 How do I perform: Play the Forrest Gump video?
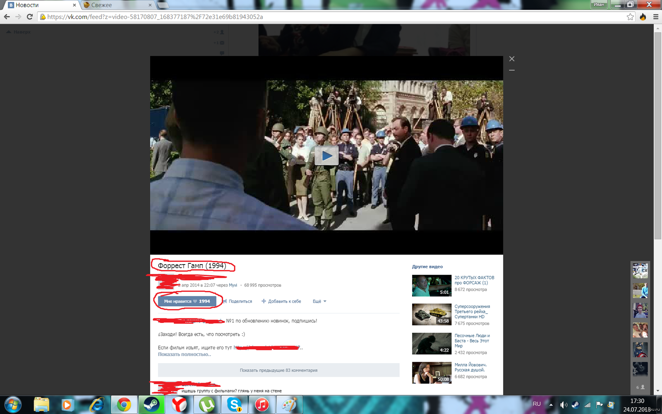pyautogui.click(x=326, y=156)
